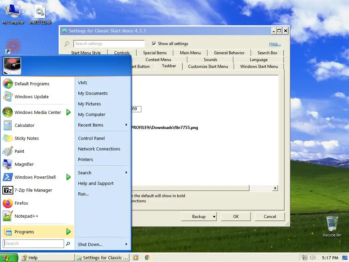Screen dimensions: 349x262
Task: Focus the Start menu Search box
Action: (x=33, y=244)
